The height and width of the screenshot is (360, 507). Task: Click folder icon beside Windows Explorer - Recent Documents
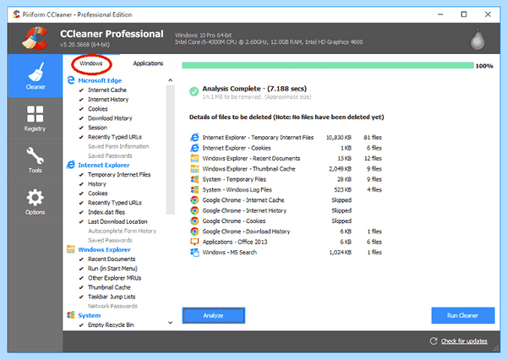194,158
